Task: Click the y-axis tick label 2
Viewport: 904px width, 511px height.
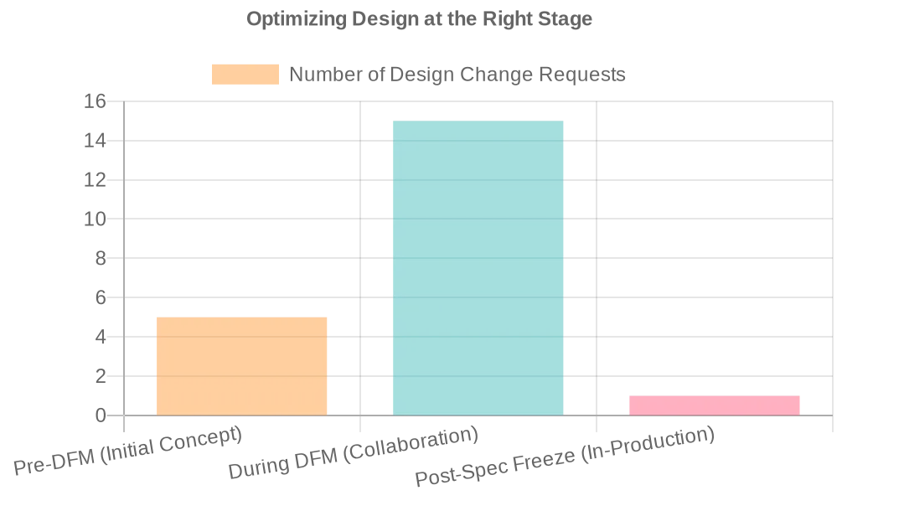Action: pyautogui.click(x=100, y=376)
